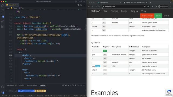Close the App.js editor tab
Screen dimensions: 173x97
17,5
